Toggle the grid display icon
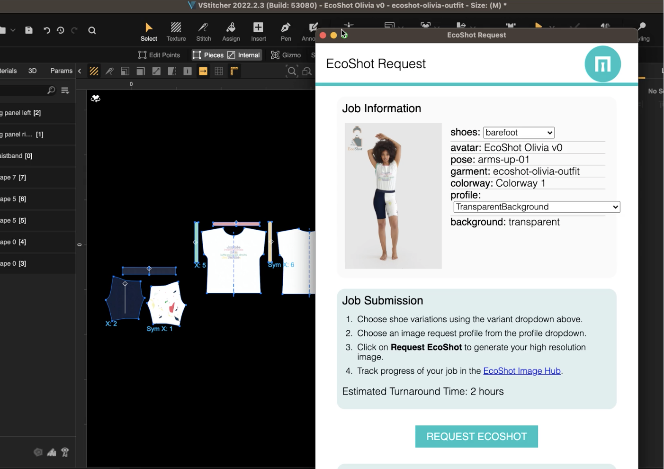This screenshot has width=664, height=469. [219, 71]
